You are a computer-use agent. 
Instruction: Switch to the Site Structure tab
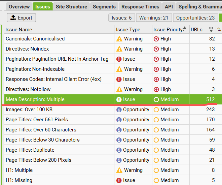coord(71,7)
